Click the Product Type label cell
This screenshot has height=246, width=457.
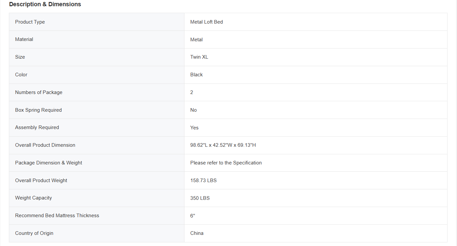[x=30, y=22]
